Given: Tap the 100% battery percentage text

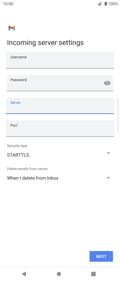Looking at the screenshot, I should [113, 4].
